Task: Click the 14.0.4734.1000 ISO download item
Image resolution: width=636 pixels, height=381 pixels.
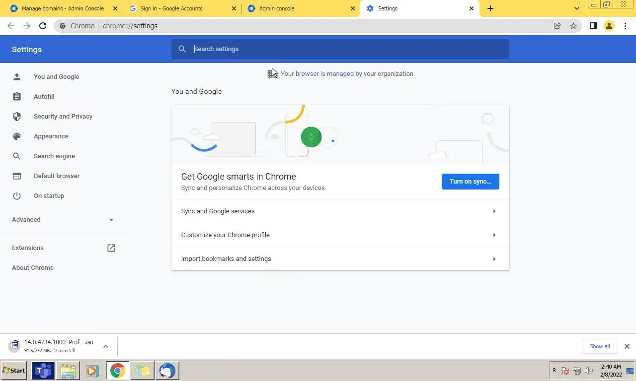Action: coord(59,346)
